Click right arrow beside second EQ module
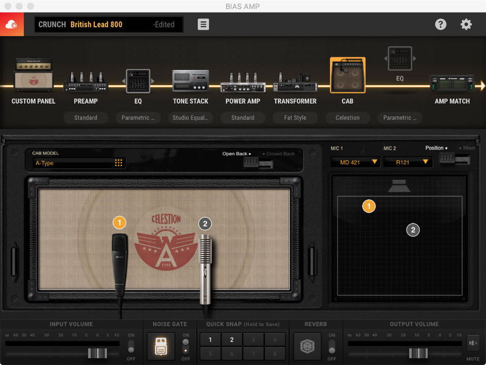The image size is (486, 365). 415,58
